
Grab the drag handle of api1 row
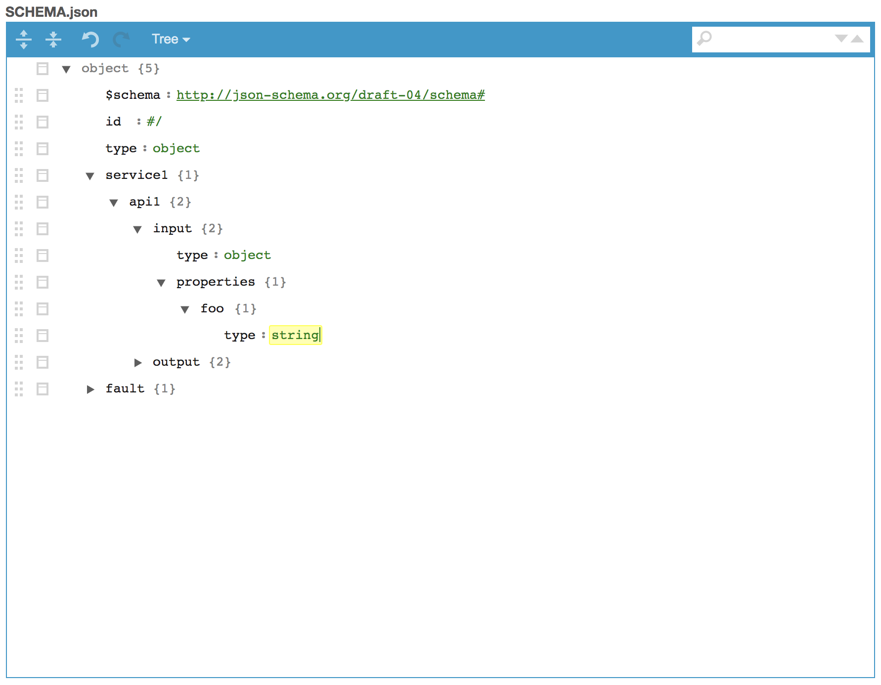coord(19,202)
